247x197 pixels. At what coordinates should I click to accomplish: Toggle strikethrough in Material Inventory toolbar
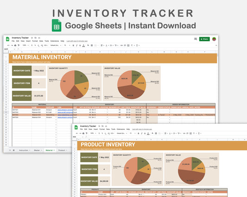pyautogui.click(x=80, y=45)
